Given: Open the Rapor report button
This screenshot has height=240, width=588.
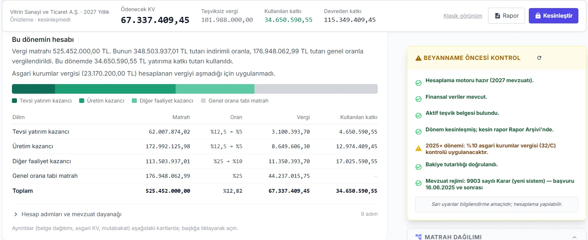Looking at the screenshot, I should pyautogui.click(x=507, y=16).
